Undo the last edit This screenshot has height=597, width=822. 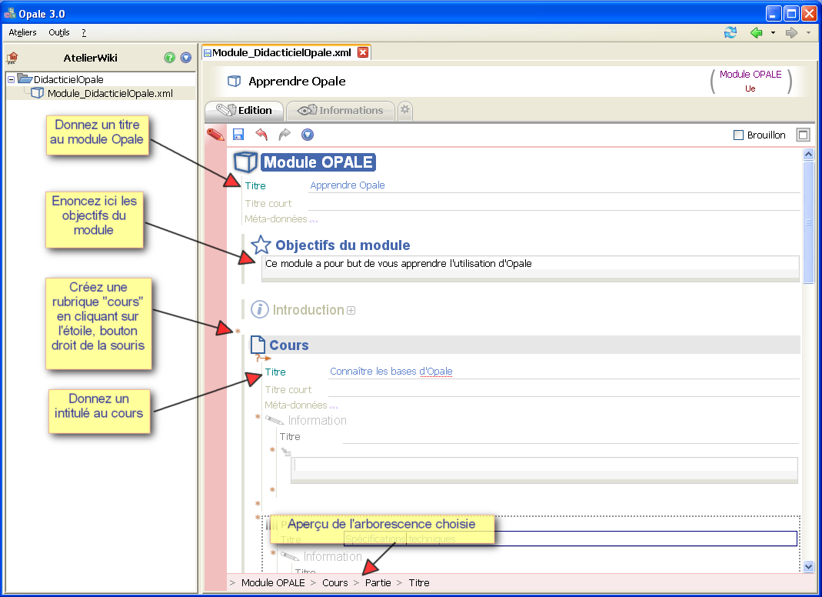tap(261, 135)
